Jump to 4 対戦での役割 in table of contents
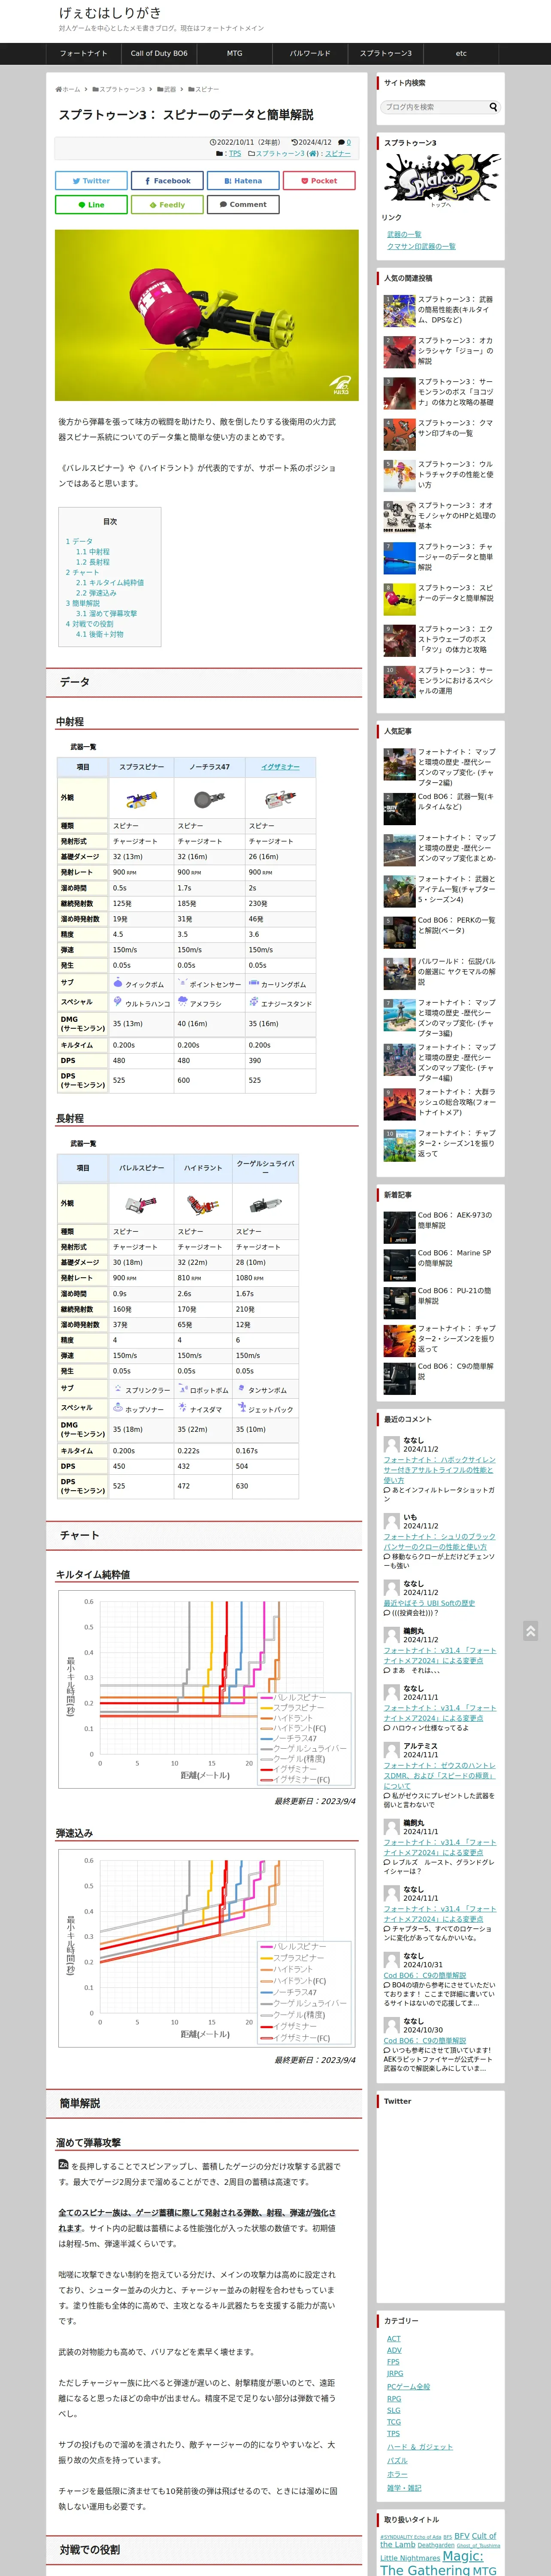Image resolution: width=551 pixels, height=2576 pixels. click(x=90, y=624)
